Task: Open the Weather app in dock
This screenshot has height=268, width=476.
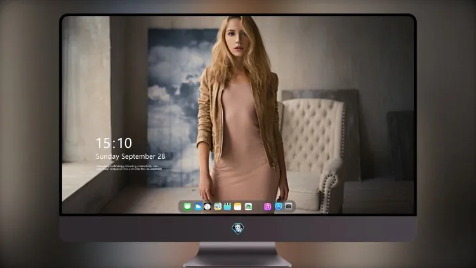Action: [x=197, y=206]
